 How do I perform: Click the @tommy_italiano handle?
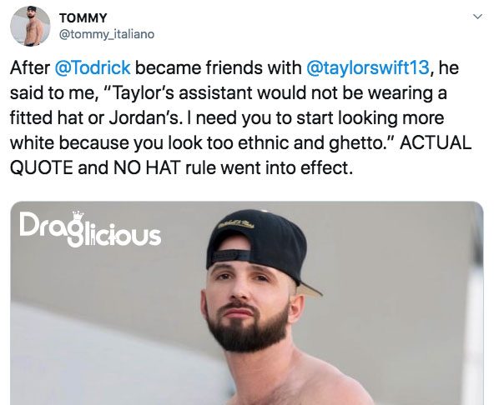point(107,34)
